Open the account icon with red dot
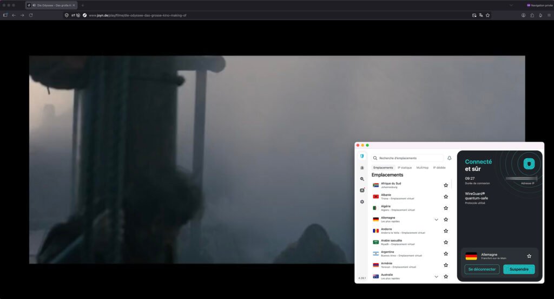The image size is (554, 299). 362,190
